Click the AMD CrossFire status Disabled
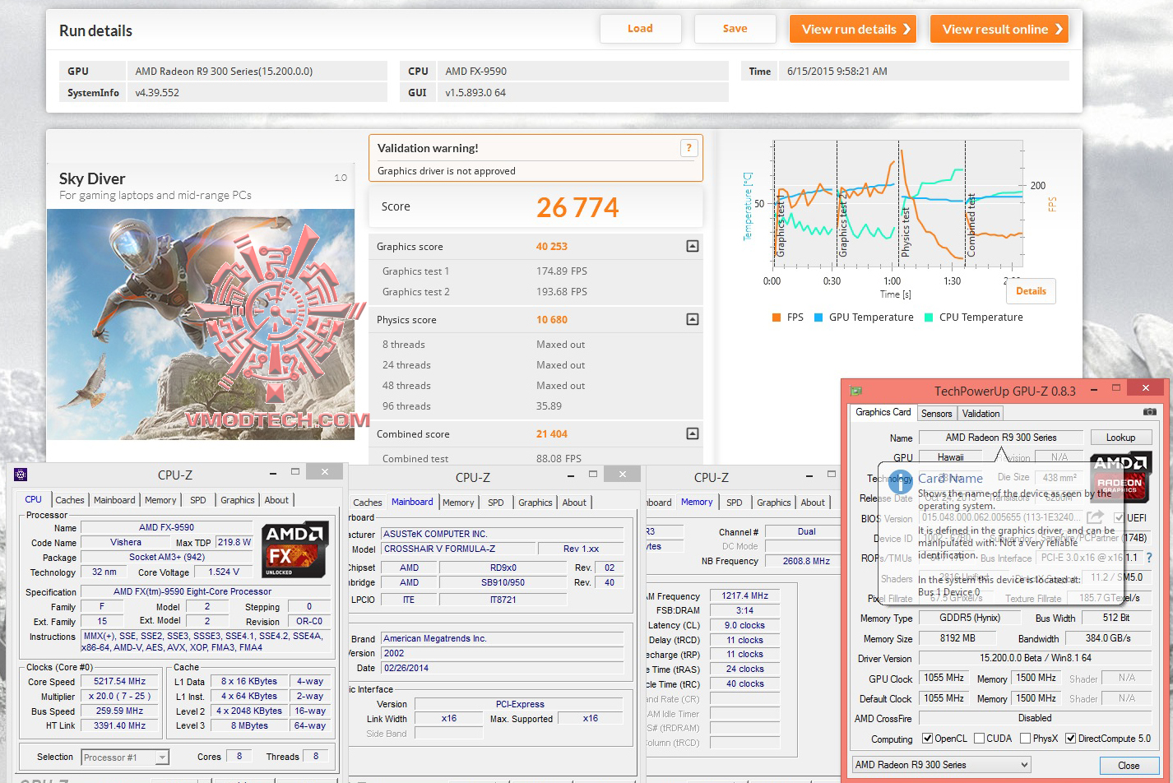Screen dimensions: 1173x783 [x=1035, y=718]
